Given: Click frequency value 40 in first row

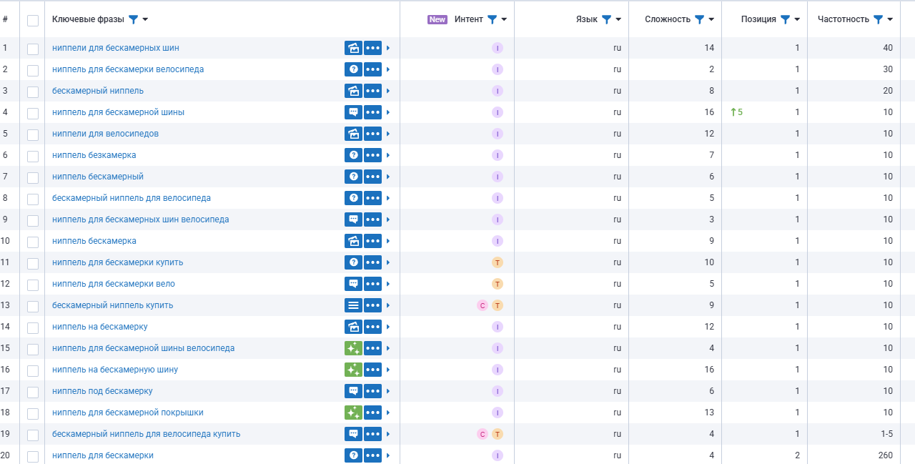Looking at the screenshot, I should tap(888, 48).
